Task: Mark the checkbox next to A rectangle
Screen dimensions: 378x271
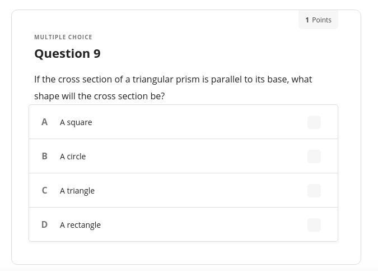Action: (x=314, y=225)
